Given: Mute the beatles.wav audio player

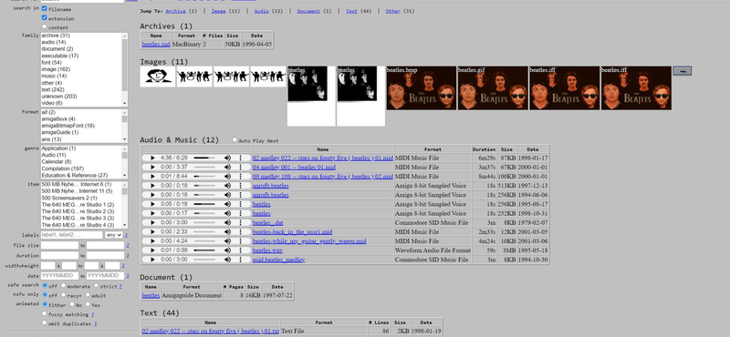Looking at the screenshot, I should tap(227, 250).
